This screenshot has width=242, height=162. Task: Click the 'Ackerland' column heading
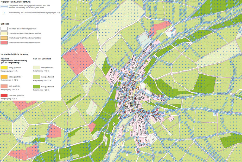click(5, 59)
